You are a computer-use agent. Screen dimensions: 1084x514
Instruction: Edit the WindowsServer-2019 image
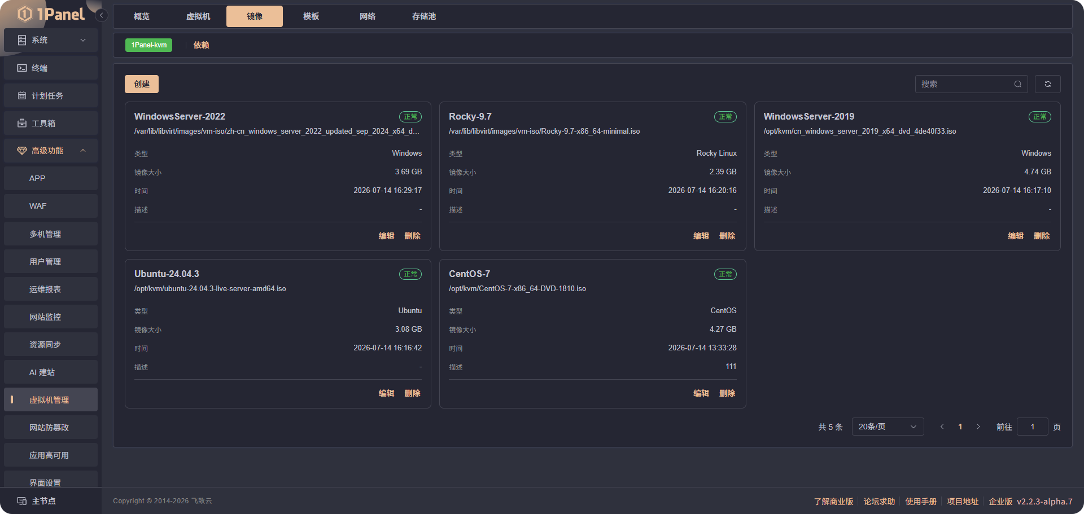coord(1016,236)
